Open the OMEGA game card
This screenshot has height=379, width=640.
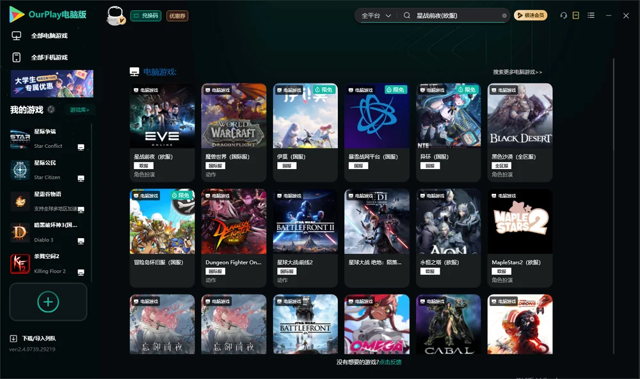tap(377, 325)
